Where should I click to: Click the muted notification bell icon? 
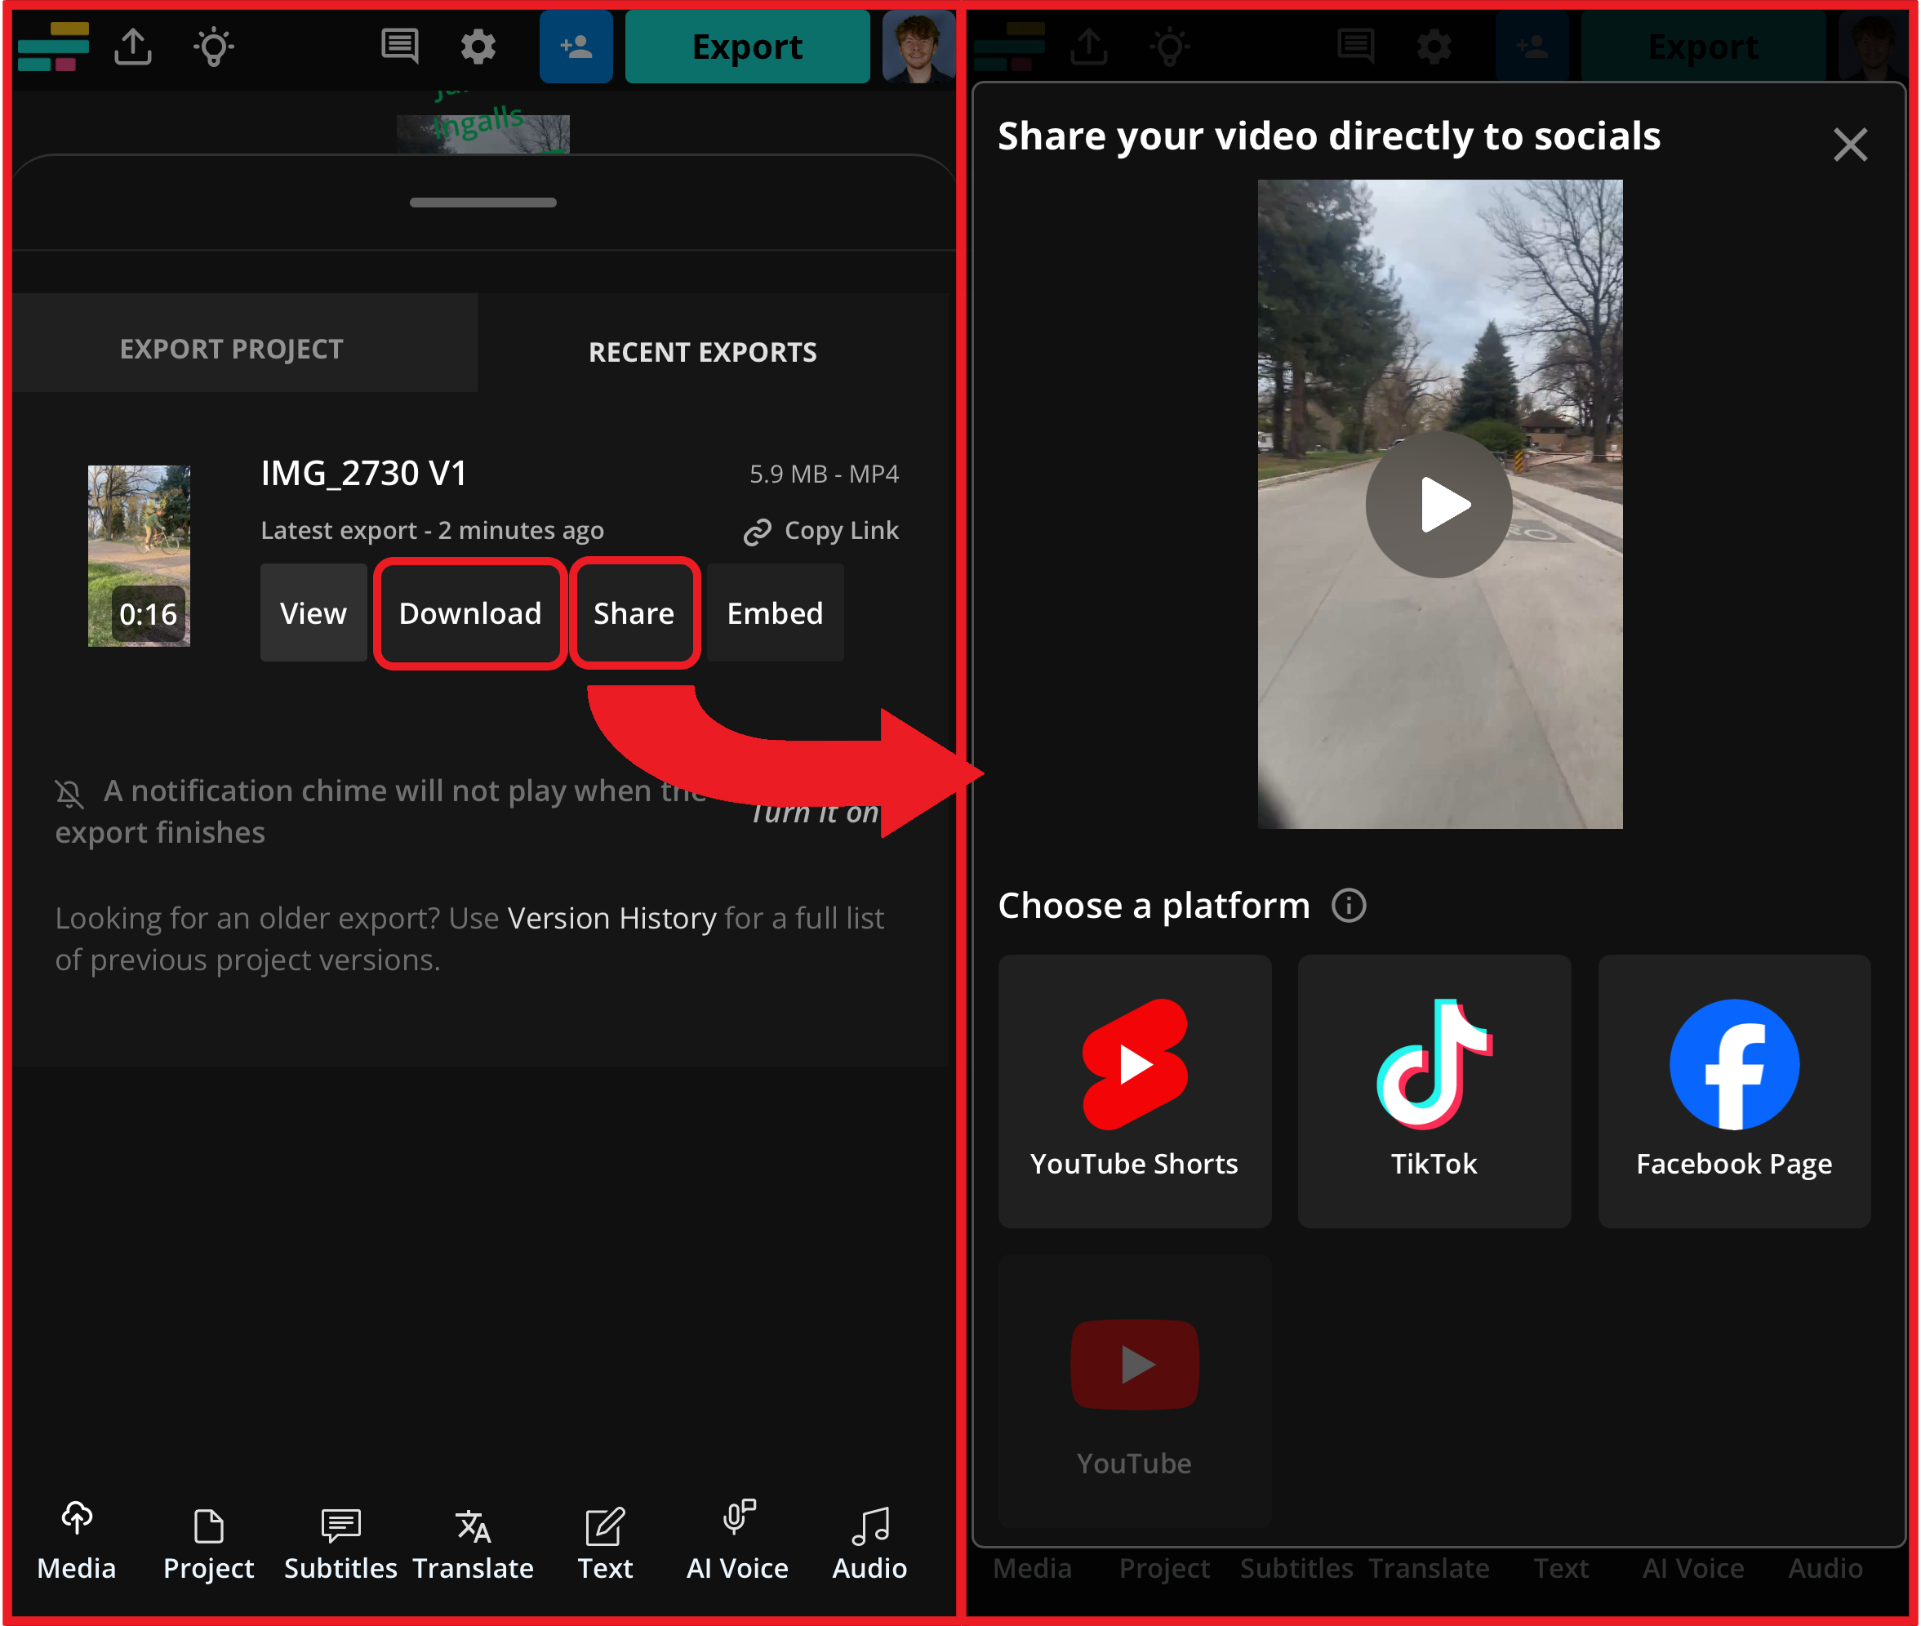(x=69, y=793)
